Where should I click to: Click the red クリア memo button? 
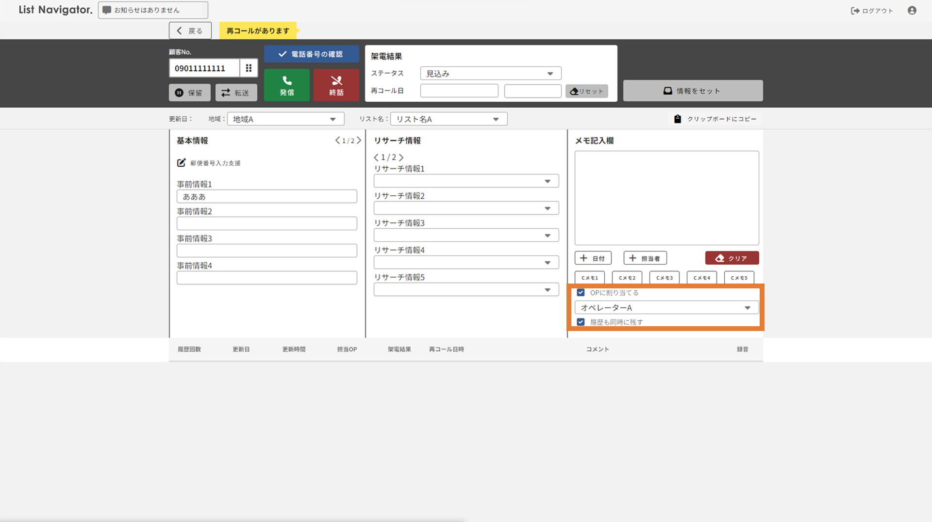[732, 258]
